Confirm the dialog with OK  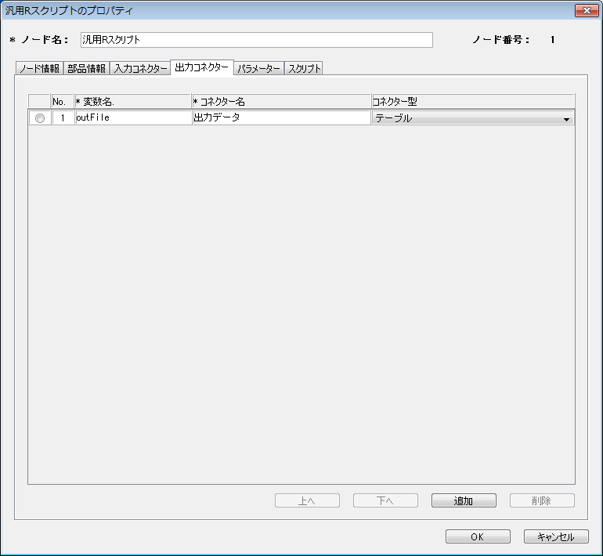coord(478,537)
